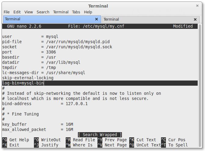Close the first Terminal tab
This screenshot has height=151, width=205.
coord(97,19)
